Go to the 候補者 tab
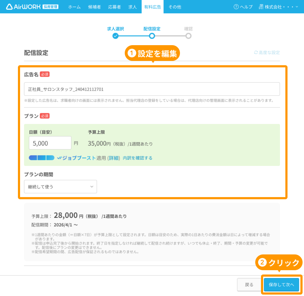The width and height of the screenshot is (304, 296). tap(94, 7)
